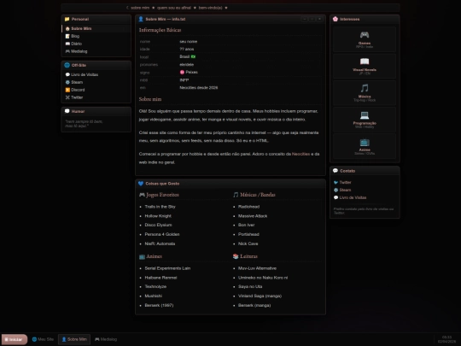Image resolution: width=461 pixels, height=346 pixels.
Task: Select the Anime TV icon card
Action: click(365, 146)
